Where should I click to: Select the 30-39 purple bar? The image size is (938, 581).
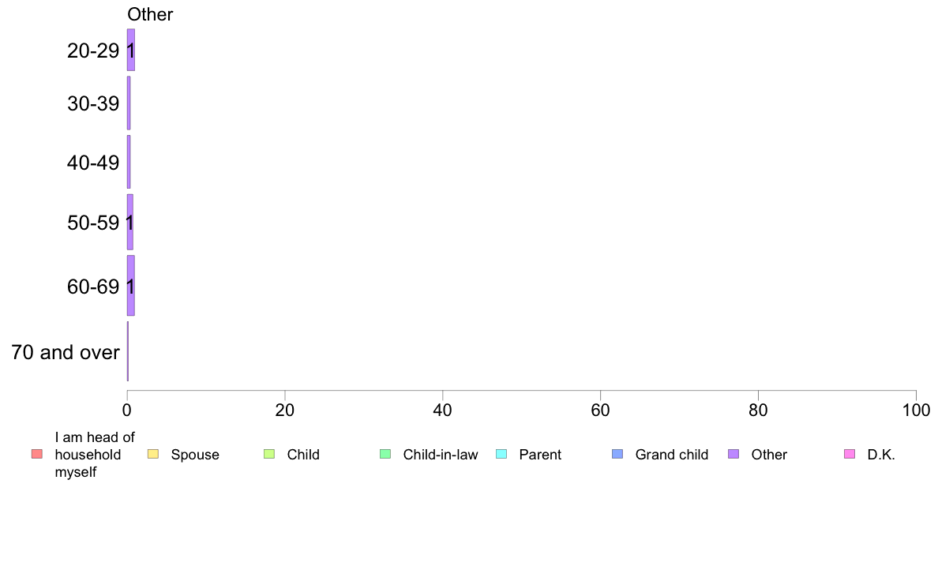[129, 103]
